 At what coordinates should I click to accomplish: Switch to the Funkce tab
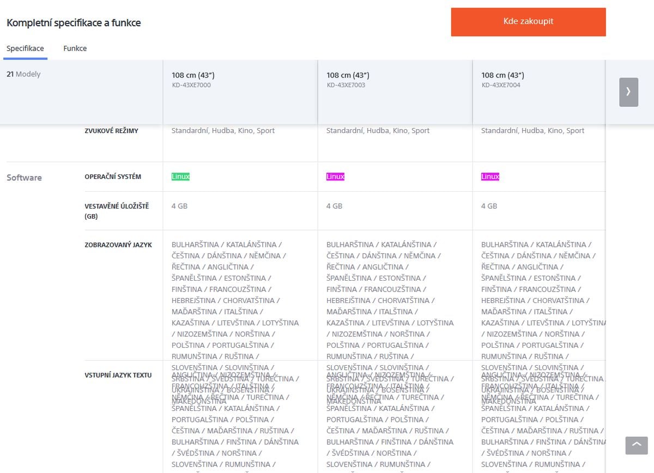[75, 48]
